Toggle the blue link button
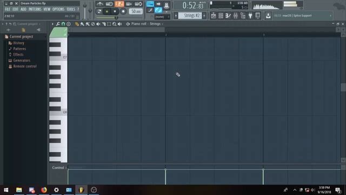Image resolution: width=346 pixels, height=195 pixels. point(158,10)
